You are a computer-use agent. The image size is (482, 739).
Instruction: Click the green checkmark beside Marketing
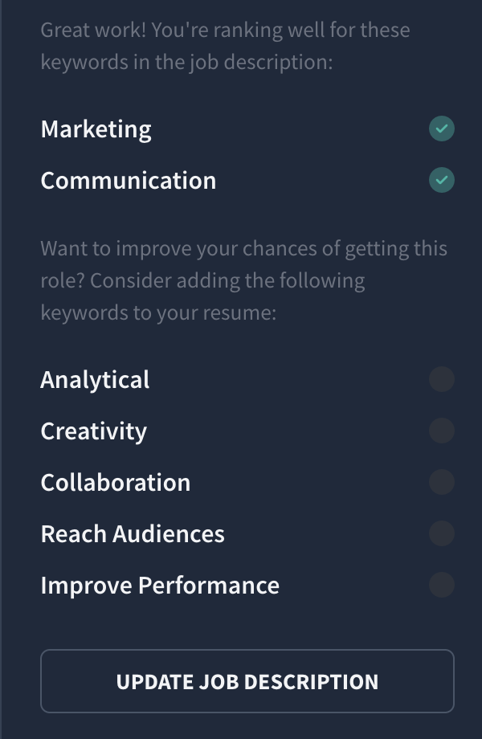[442, 129]
